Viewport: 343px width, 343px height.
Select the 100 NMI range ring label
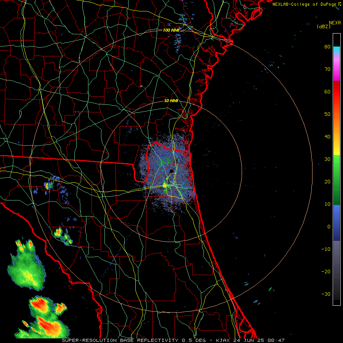171,30
